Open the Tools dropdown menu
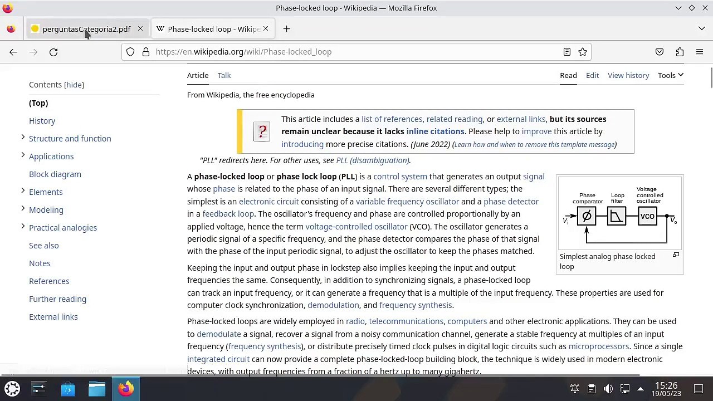The image size is (713, 401). tap(670, 75)
